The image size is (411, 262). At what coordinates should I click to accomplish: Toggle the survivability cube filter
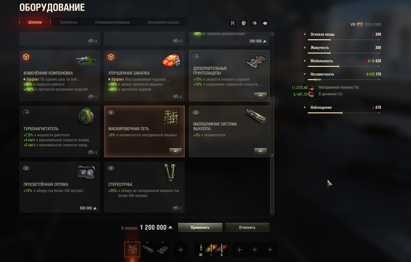(243, 23)
